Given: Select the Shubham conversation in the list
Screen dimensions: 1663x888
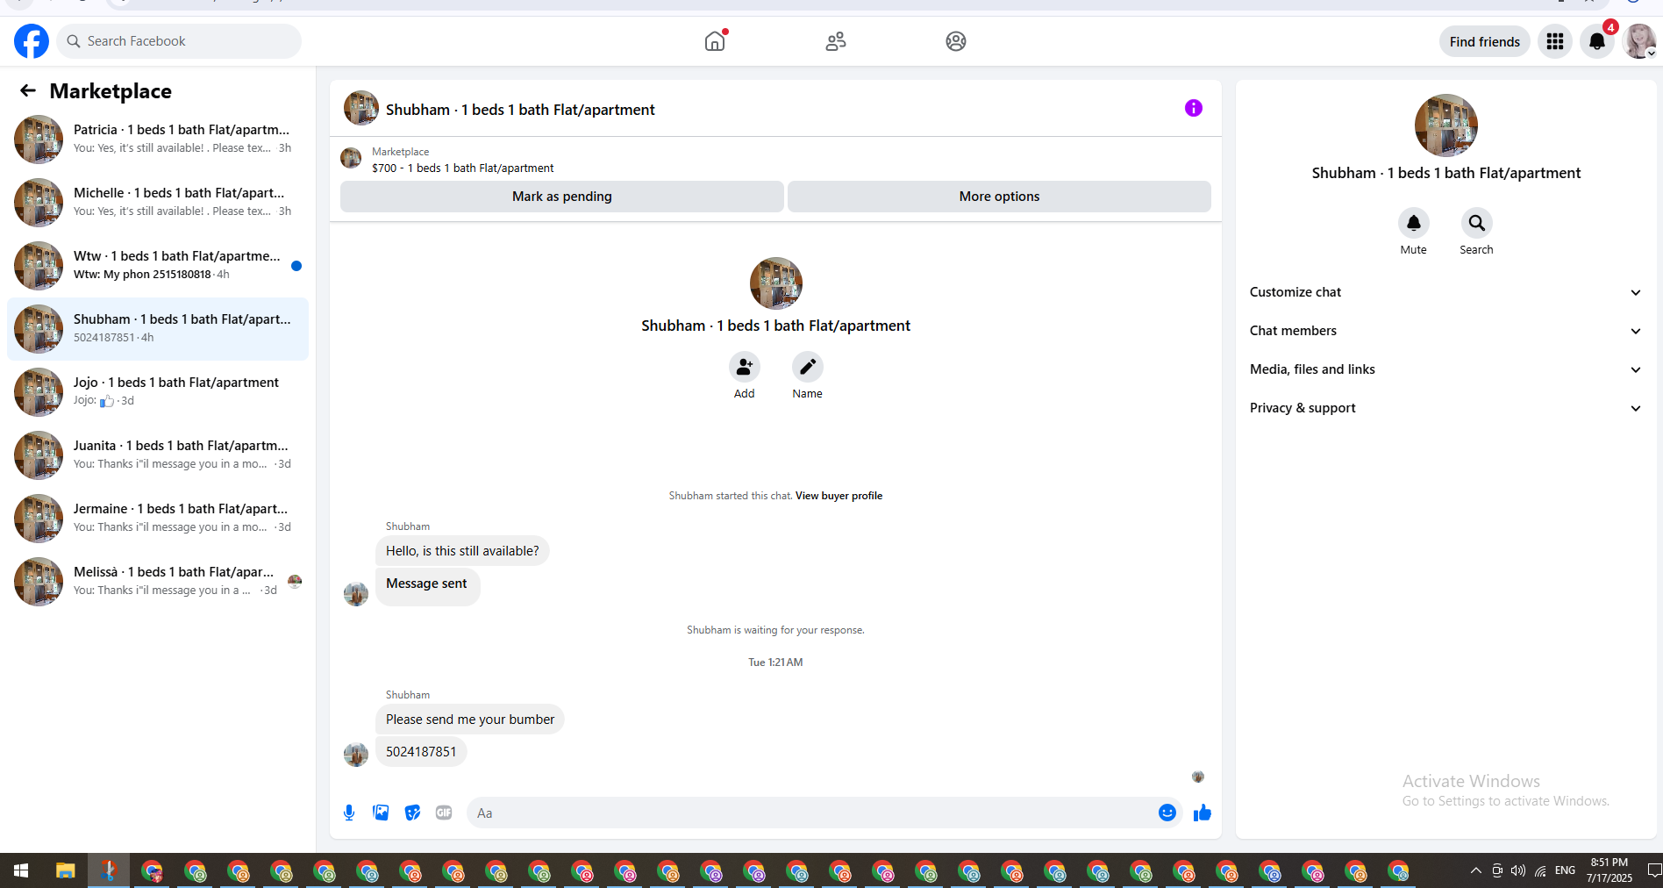Looking at the screenshot, I should point(158,329).
